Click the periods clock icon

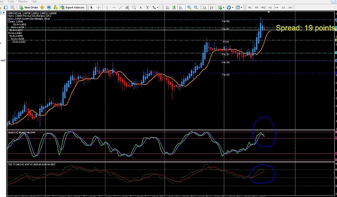[229, 8]
